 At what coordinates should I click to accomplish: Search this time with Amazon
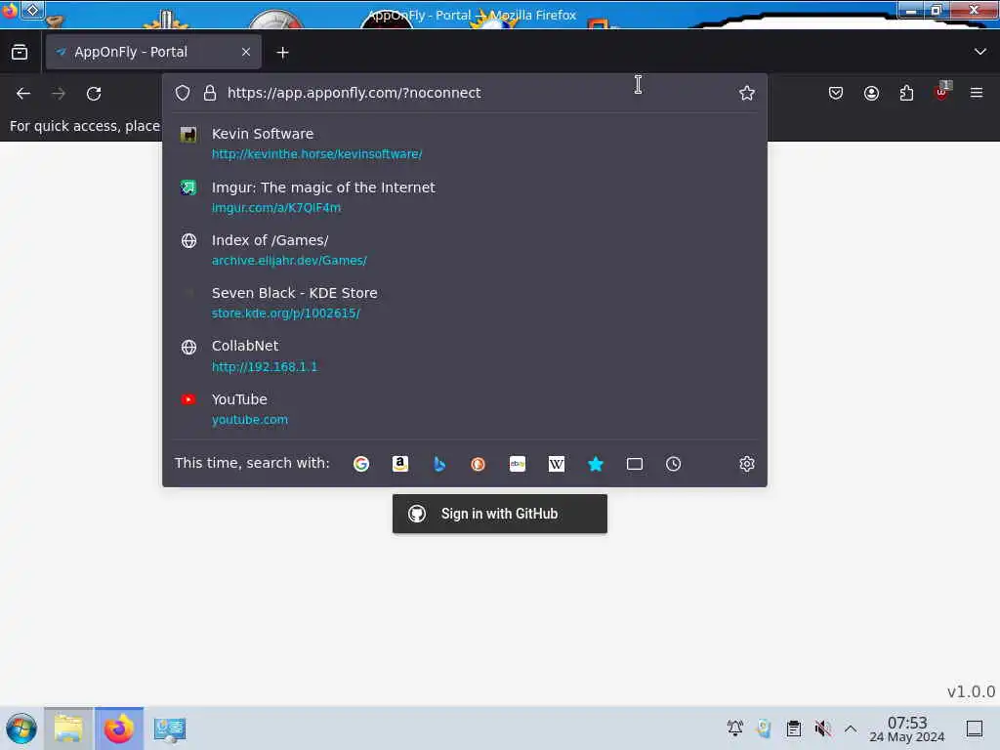click(x=399, y=464)
